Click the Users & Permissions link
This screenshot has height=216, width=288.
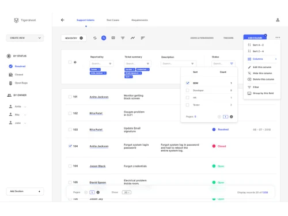coord(202,38)
